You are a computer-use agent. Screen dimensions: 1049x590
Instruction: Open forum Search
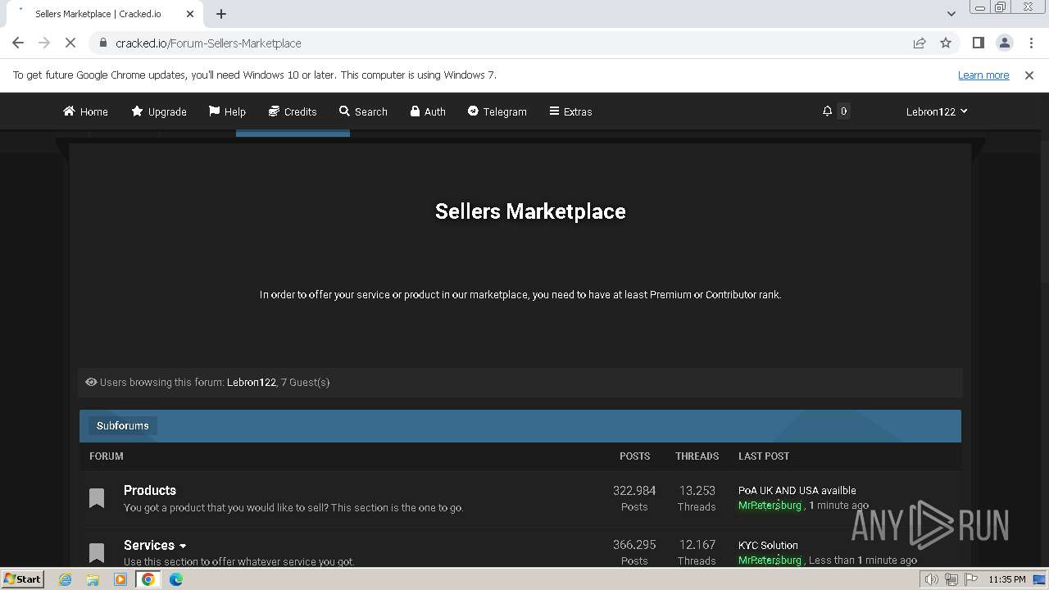[x=363, y=111]
